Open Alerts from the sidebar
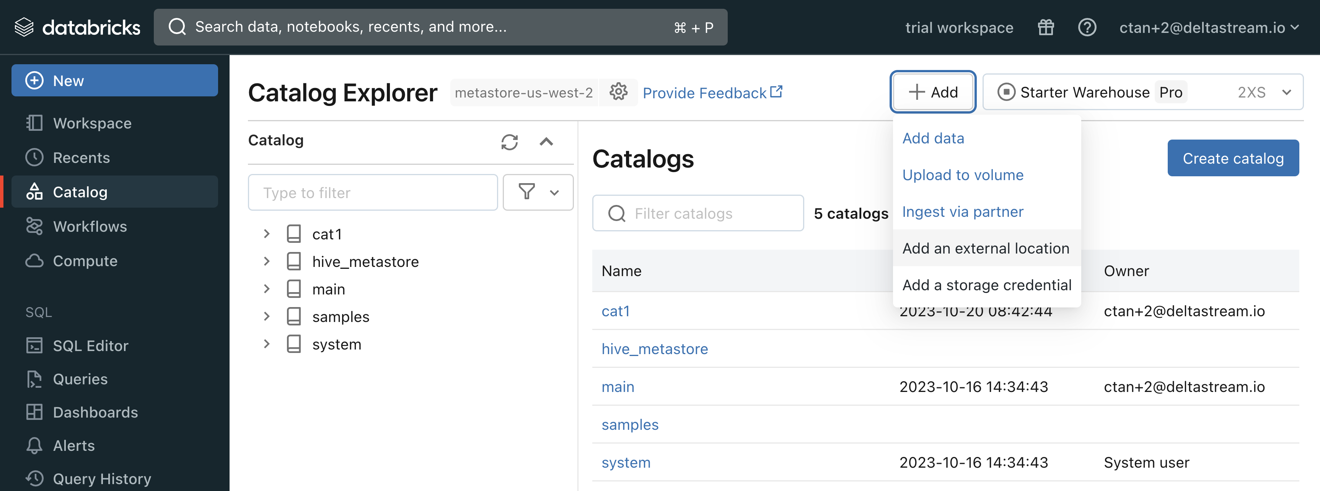The image size is (1320, 491). coord(115,445)
